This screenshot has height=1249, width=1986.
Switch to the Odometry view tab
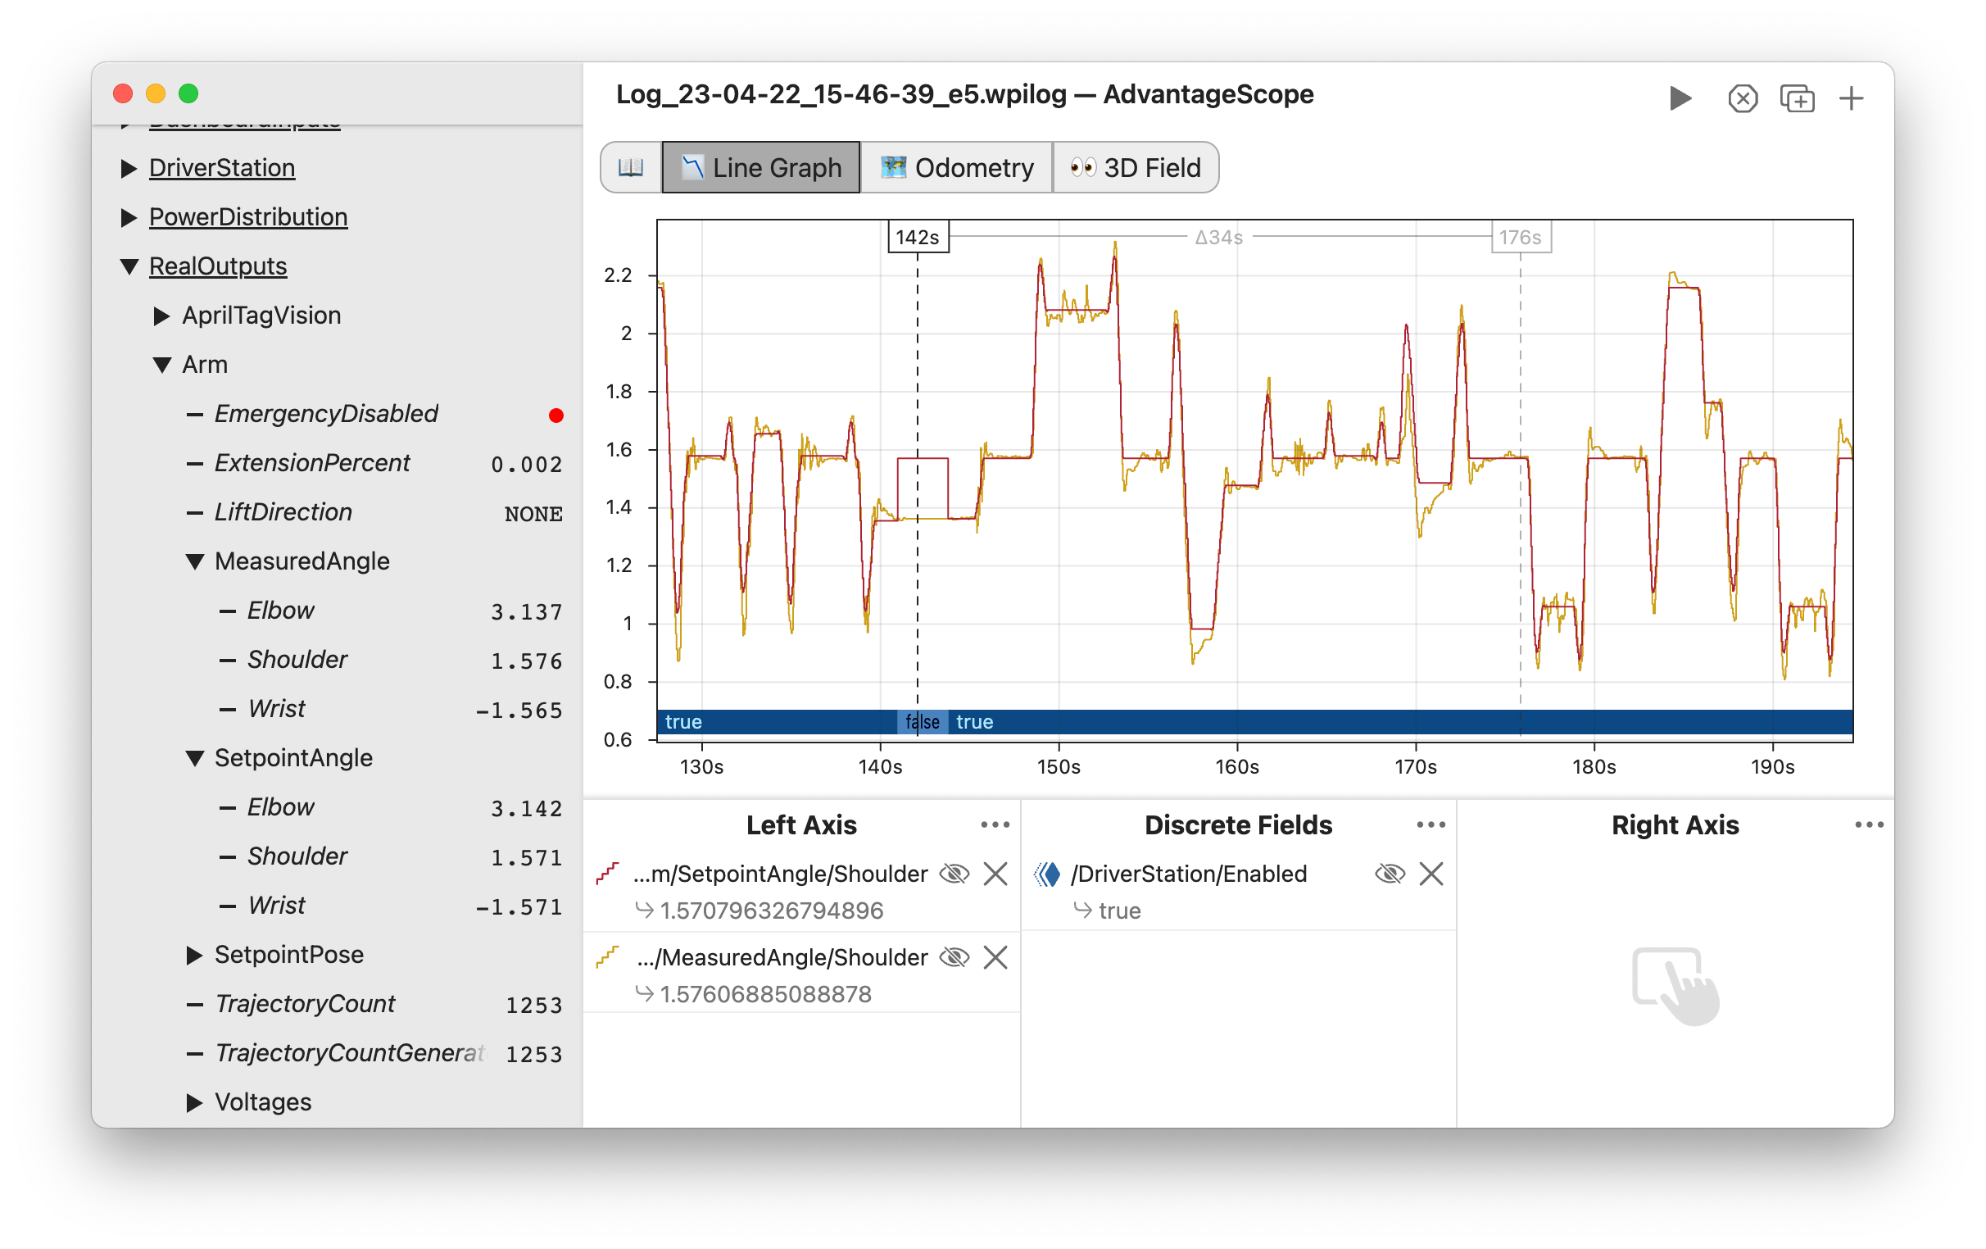[x=956, y=168]
